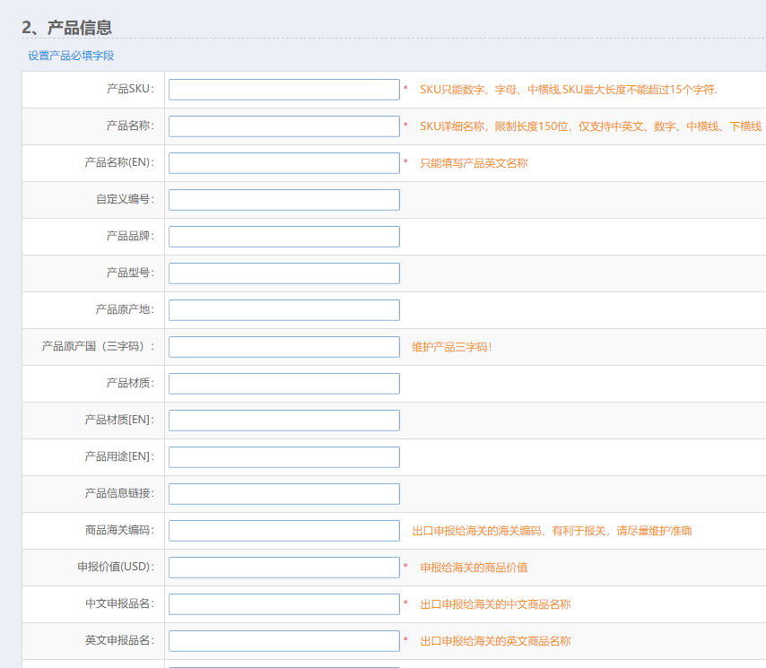Click the 申报价值(USD) input field

(283, 567)
